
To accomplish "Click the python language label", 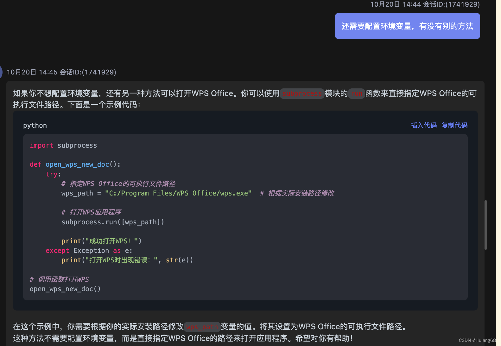I will tap(35, 125).
